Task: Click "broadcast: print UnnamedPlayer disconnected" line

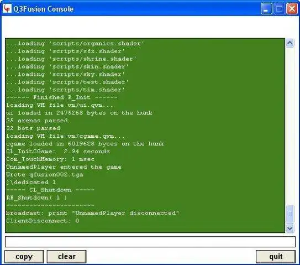Action: pos(92,213)
